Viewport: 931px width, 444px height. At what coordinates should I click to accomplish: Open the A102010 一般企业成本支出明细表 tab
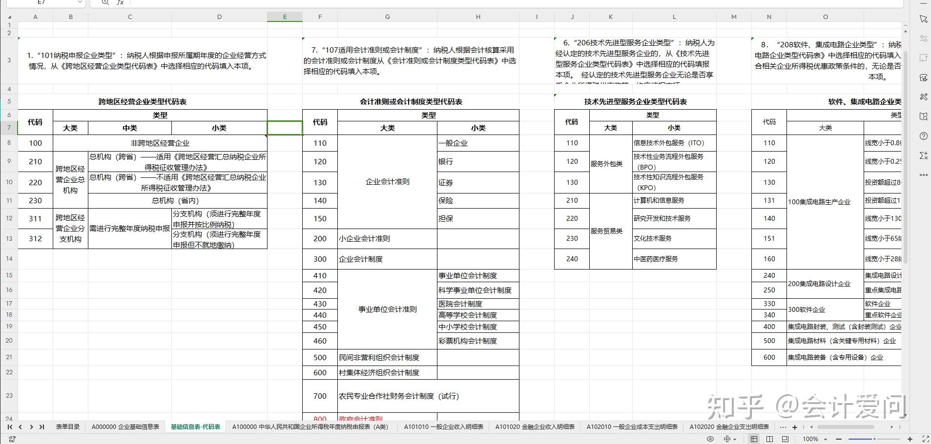tap(632, 427)
